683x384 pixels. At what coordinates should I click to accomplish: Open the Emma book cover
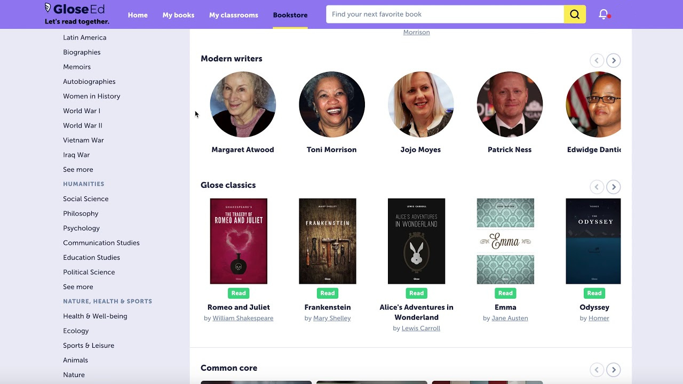click(x=505, y=241)
